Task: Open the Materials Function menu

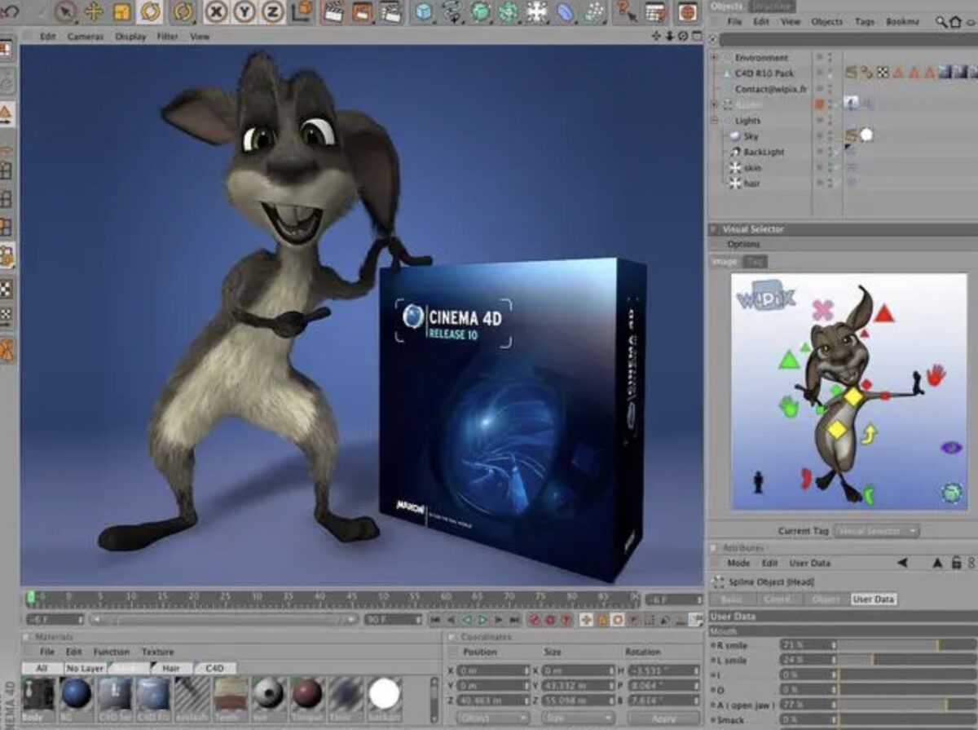Action: 111,652
